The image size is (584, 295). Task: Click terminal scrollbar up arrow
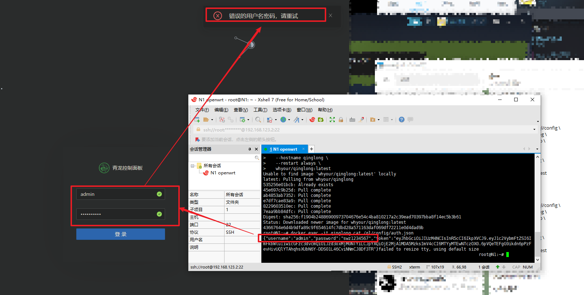click(x=537, y=157)
